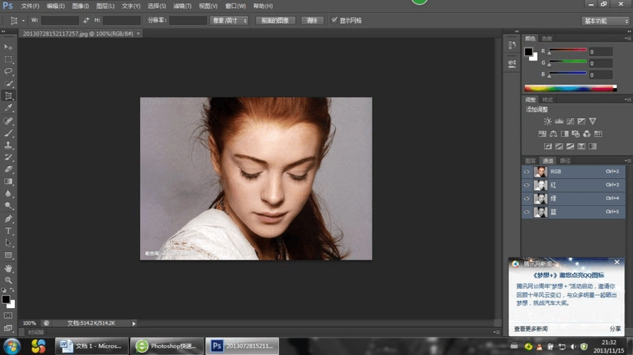Swap width and height crop values
The image size is (633, 355).
[x=86, y=21]
